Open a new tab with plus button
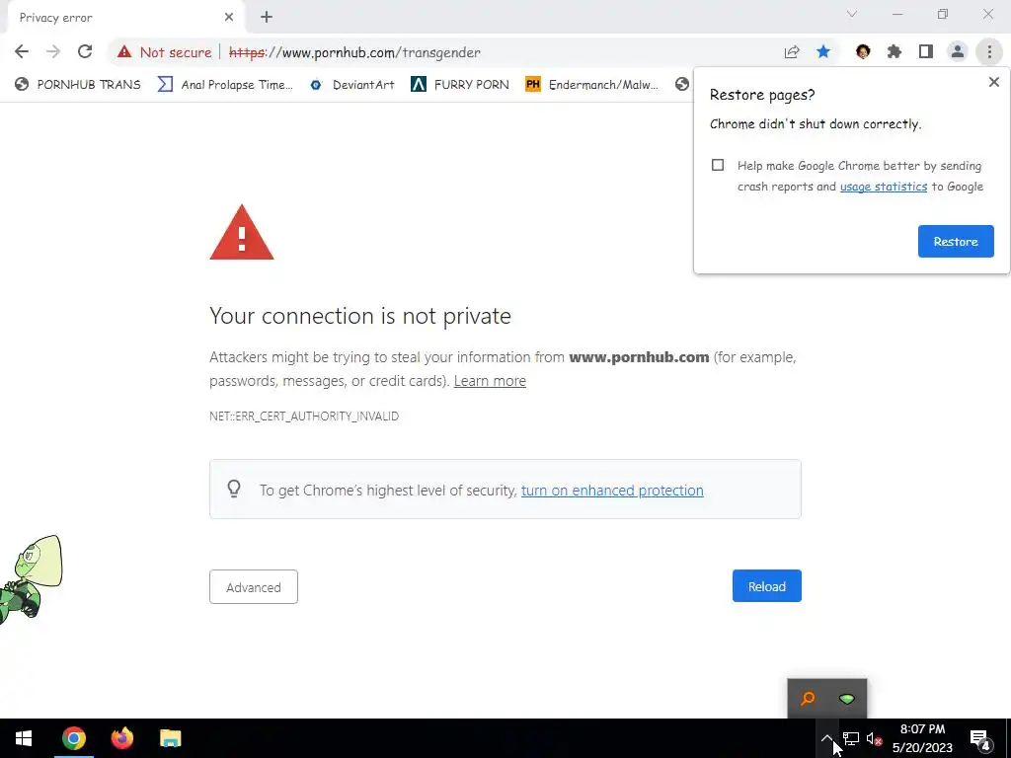Viewport: 1011px width, 758px height. coord(267,18)
